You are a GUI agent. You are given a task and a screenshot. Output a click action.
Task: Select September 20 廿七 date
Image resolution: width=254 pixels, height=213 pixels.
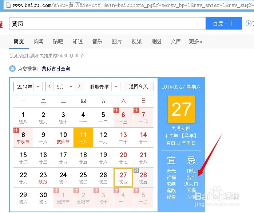[x=123, y=158]
